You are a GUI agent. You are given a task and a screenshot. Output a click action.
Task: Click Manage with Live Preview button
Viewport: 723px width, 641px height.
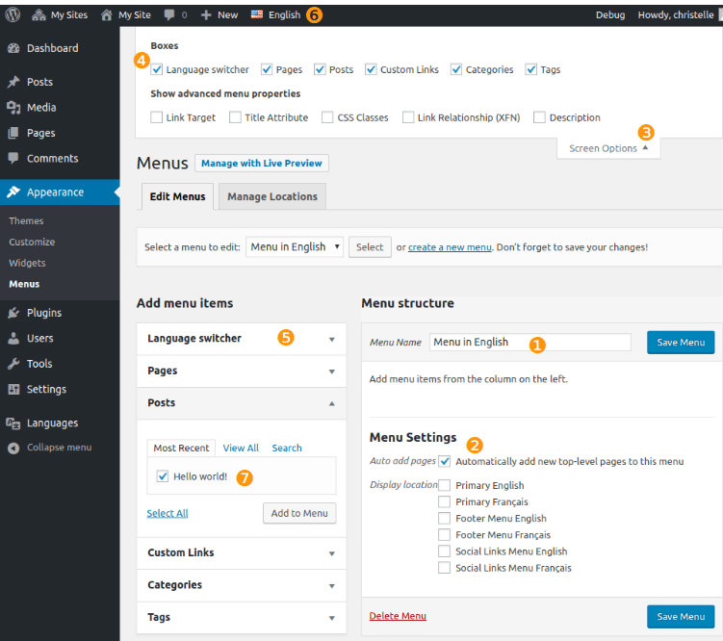pyautogui.click(x=262, y=163)
